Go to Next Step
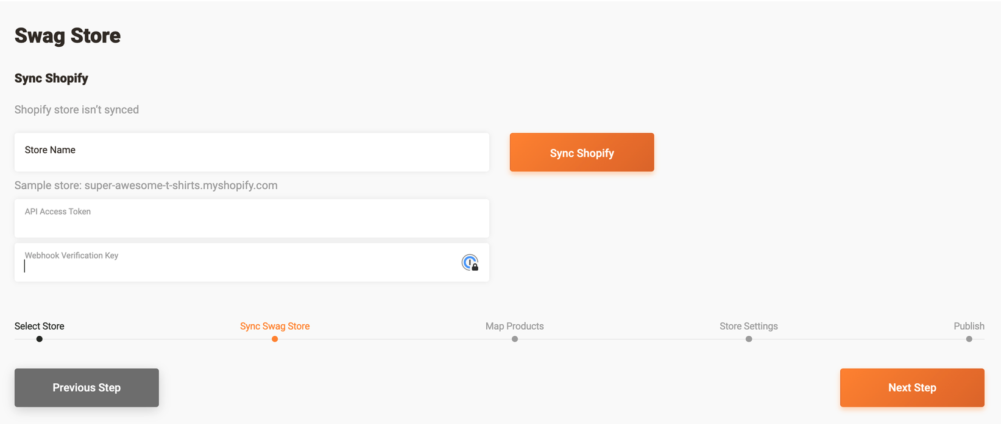This screenshot has height=424, width=1001. coord(912,388)
